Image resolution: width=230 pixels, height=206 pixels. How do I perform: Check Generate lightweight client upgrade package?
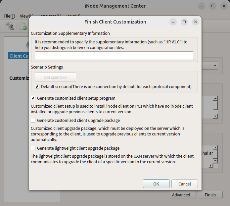(33, 148)
